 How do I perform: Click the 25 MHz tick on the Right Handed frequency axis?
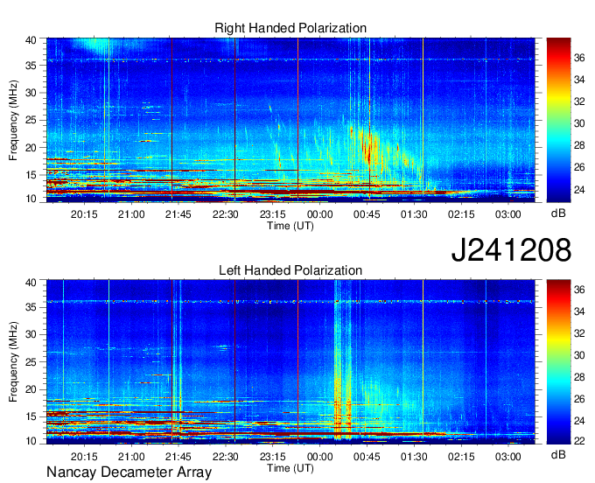[31, 120]
